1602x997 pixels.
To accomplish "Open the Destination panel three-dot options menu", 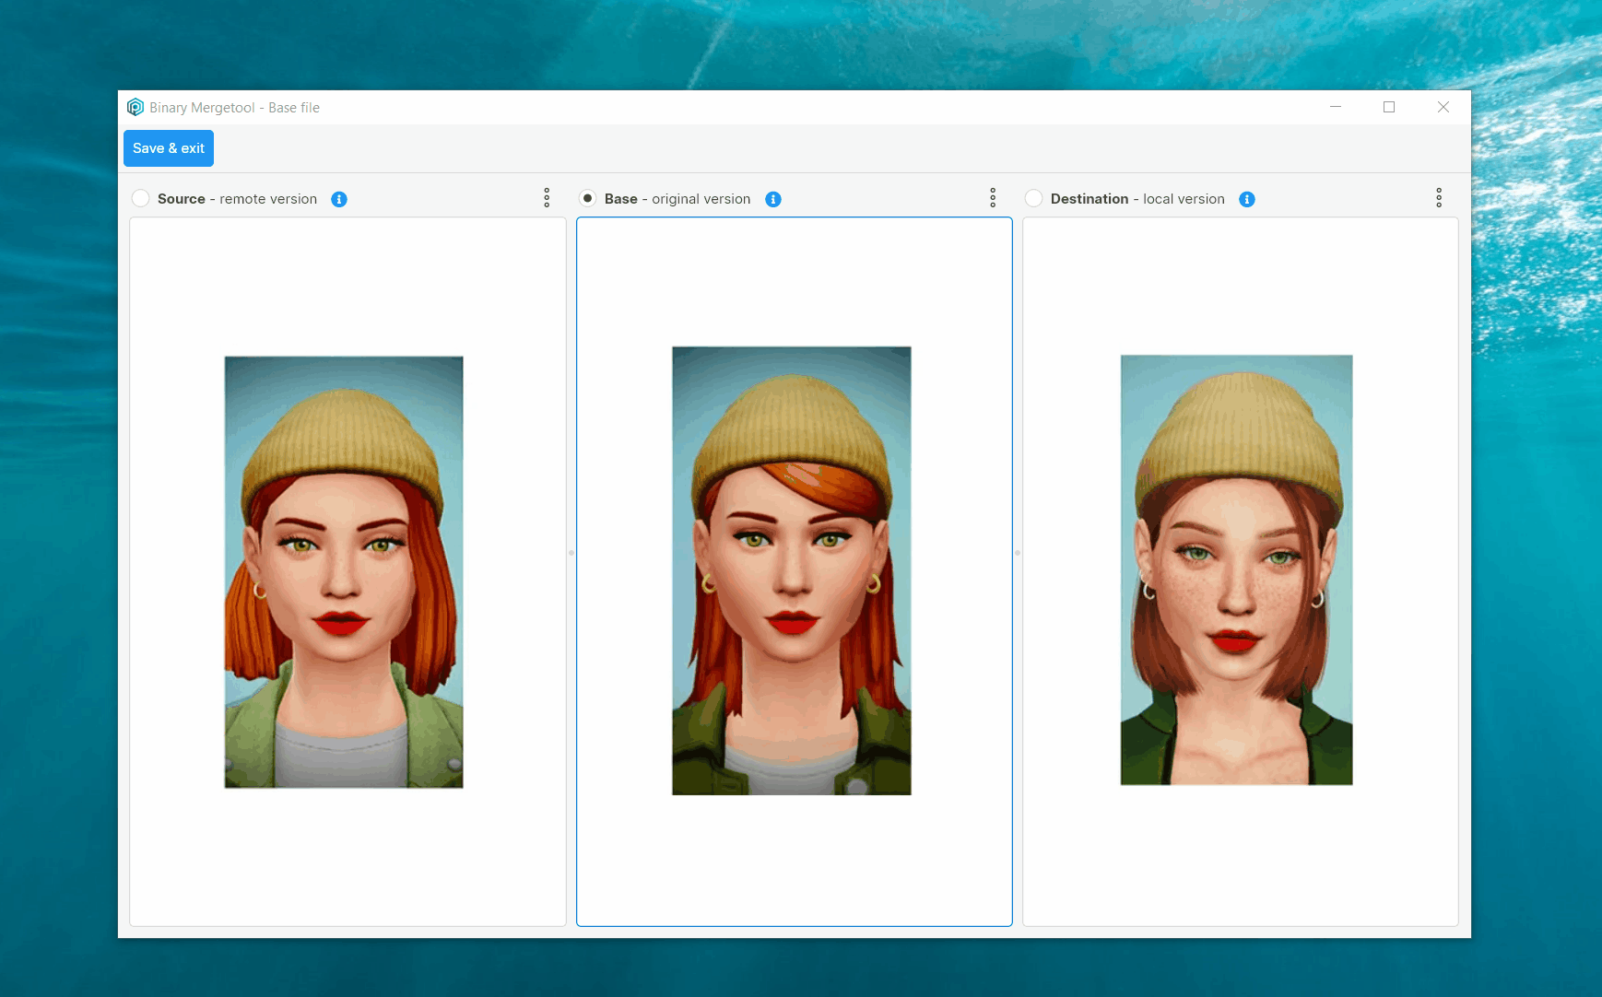I will point(1440,197).
